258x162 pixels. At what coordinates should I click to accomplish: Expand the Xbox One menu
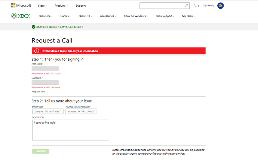tap(45, 16)
